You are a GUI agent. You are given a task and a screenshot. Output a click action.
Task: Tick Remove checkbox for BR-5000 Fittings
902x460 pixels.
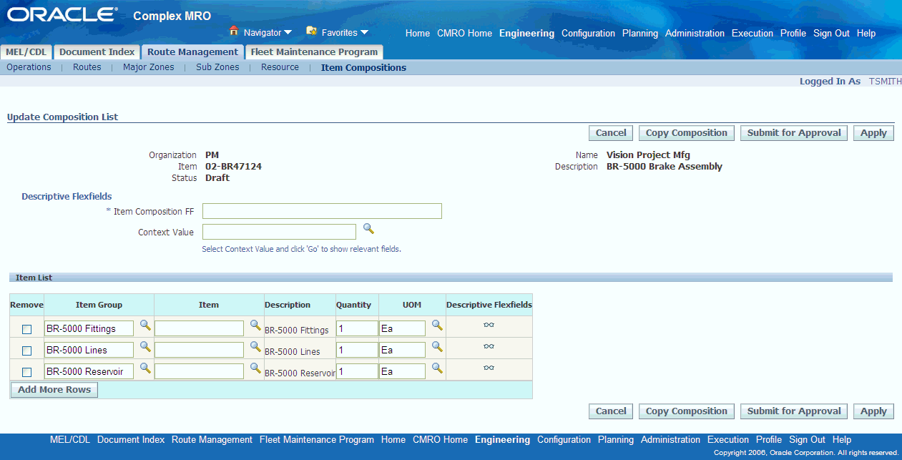point(27,330)
